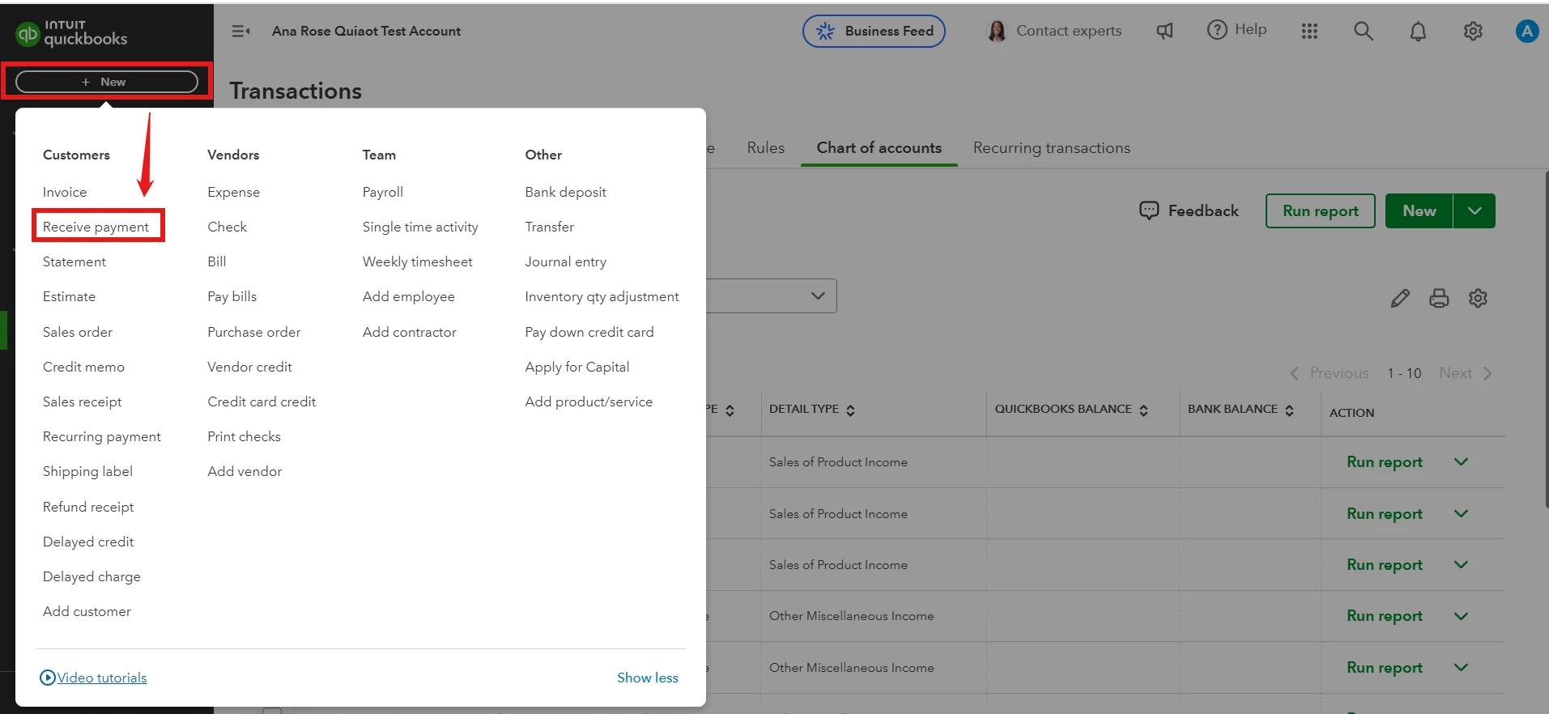
Task: Go to next page chevron
Action: [x=1487, y=373]
